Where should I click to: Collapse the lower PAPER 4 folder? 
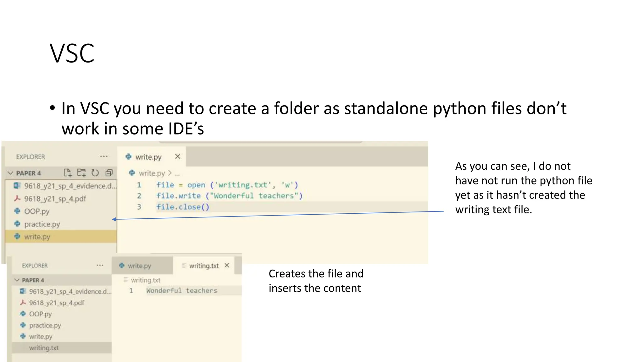tap(17, 280)
